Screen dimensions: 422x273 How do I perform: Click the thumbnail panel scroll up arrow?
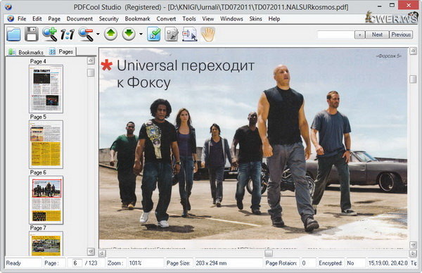pos(91,61)
